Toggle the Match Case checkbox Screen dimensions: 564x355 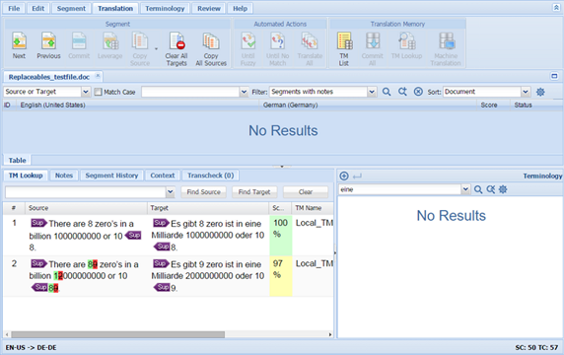click(98, 92)
